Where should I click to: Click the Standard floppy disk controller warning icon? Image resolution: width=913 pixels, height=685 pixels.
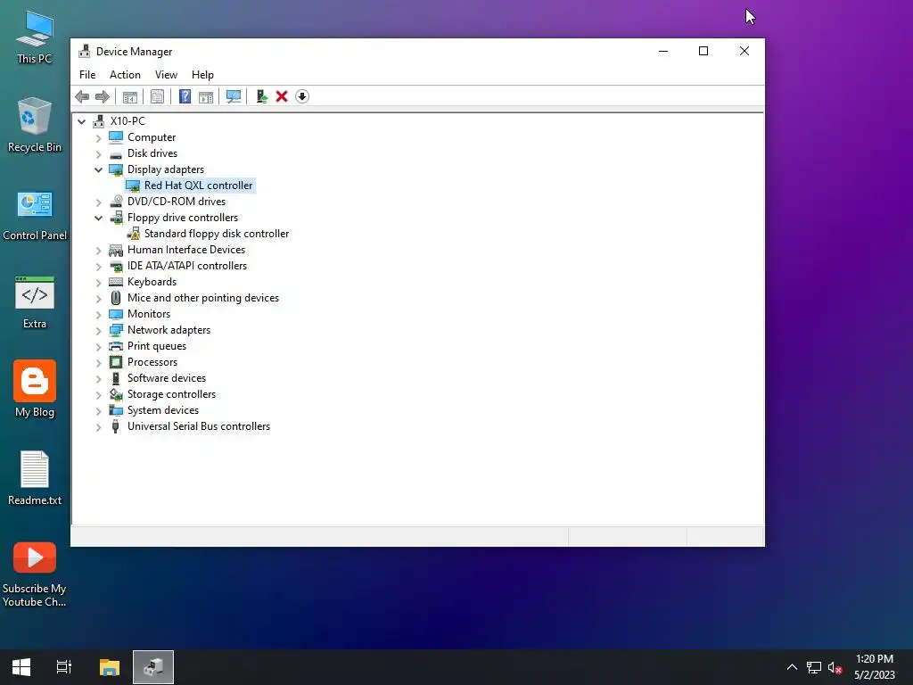pos(134,234)
